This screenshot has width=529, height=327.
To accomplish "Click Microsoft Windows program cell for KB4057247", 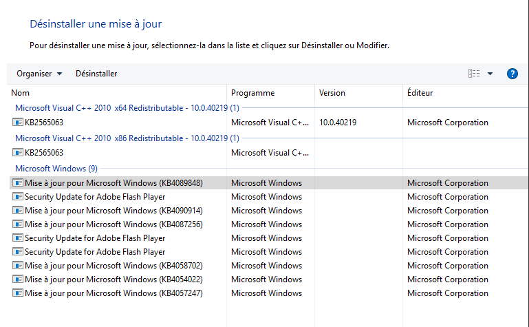I will coord(266,293).
